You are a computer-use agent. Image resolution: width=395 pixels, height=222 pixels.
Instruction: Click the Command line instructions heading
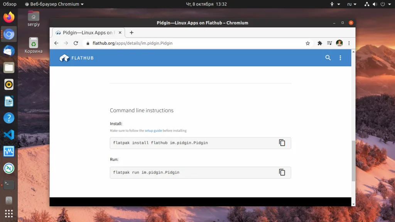coord(142,110)
